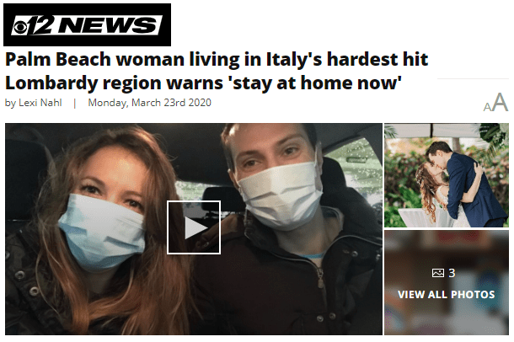Click the "12" numeral in the station logo
Screen dimensions: 514x342
41,25
